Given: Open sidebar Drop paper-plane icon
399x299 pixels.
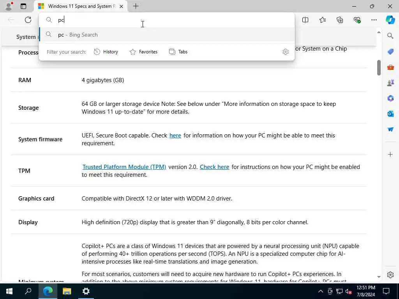Looking at the screenshot, I should (x=390, y=129).
